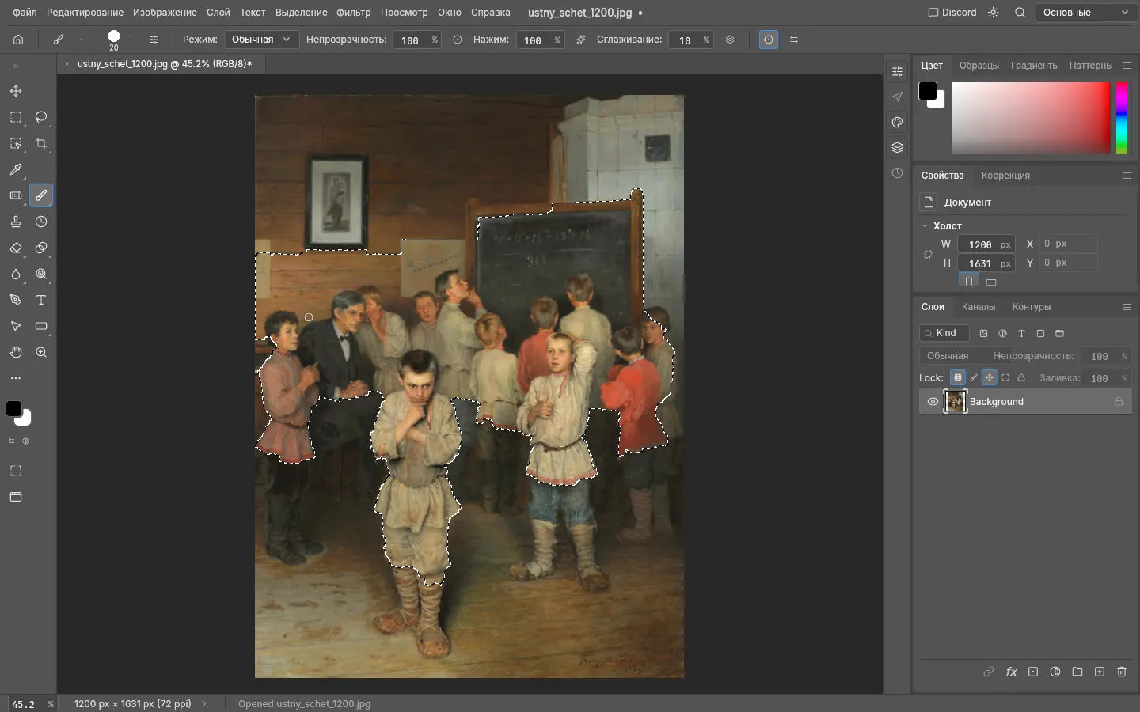Select the Move tool
This screenshot has height=712, width=1140.
(16, 91)
